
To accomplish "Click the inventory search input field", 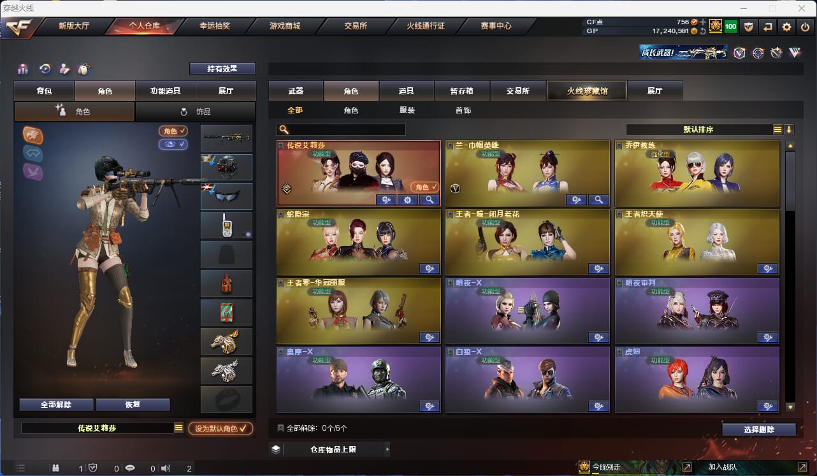I will 341,130.
